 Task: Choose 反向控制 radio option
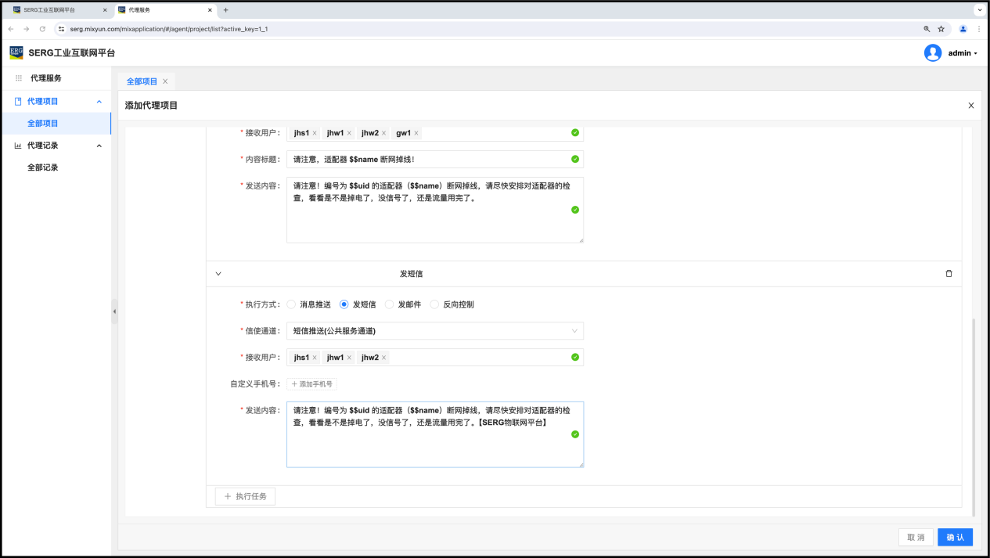pos(434,304)
